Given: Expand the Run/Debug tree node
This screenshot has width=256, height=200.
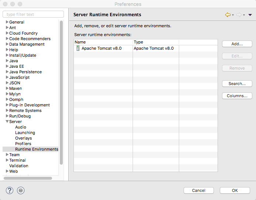Looking at the screenshot, I should (x=7, y=116).
